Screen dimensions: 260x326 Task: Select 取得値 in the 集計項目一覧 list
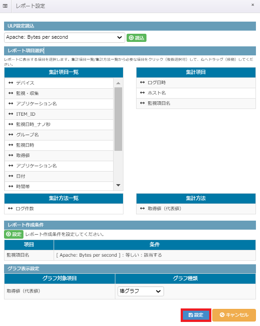(59, 155)
